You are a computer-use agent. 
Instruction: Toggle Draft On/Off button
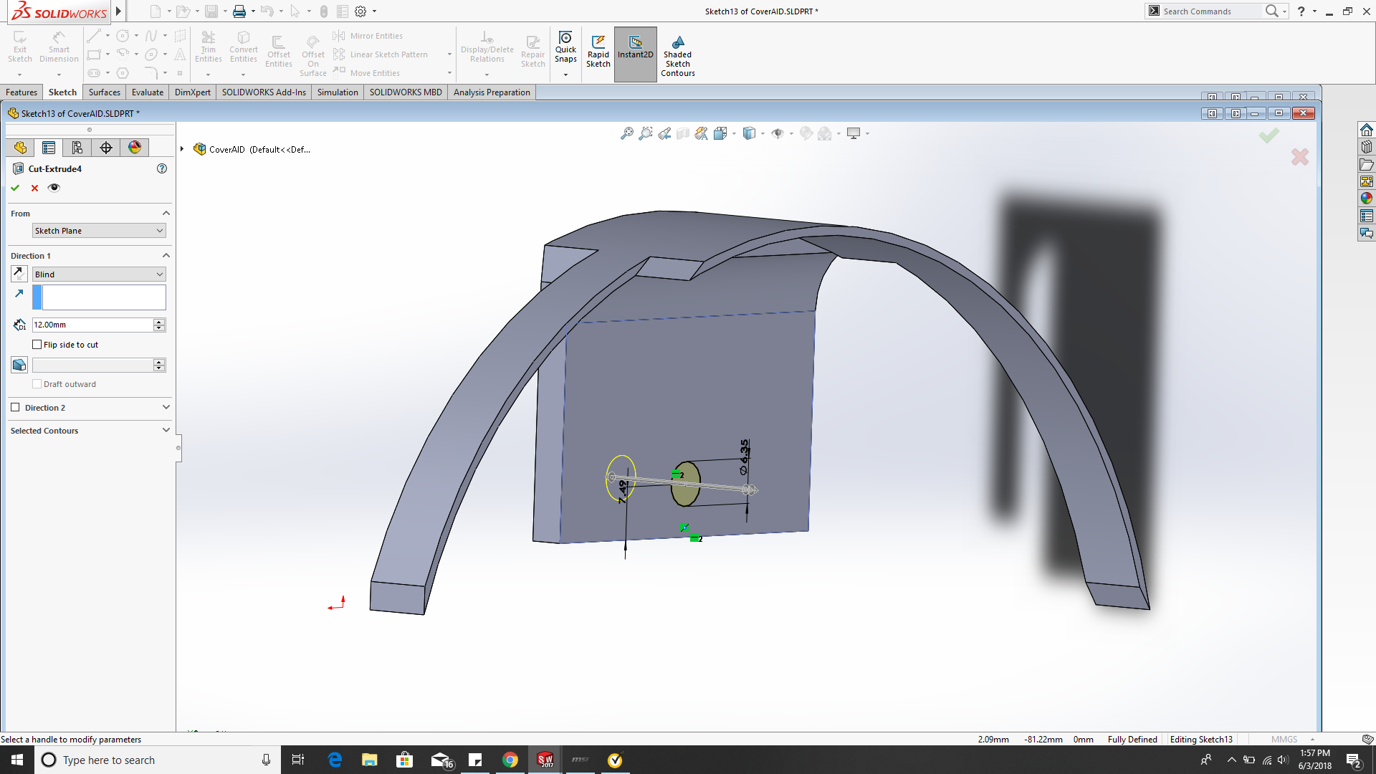tap(19, 365)
